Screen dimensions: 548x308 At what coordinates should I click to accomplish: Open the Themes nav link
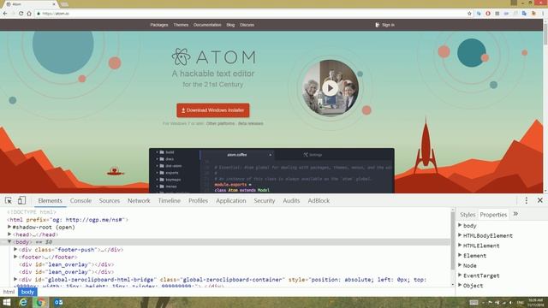pyautogui.click(x=181, y=25)
